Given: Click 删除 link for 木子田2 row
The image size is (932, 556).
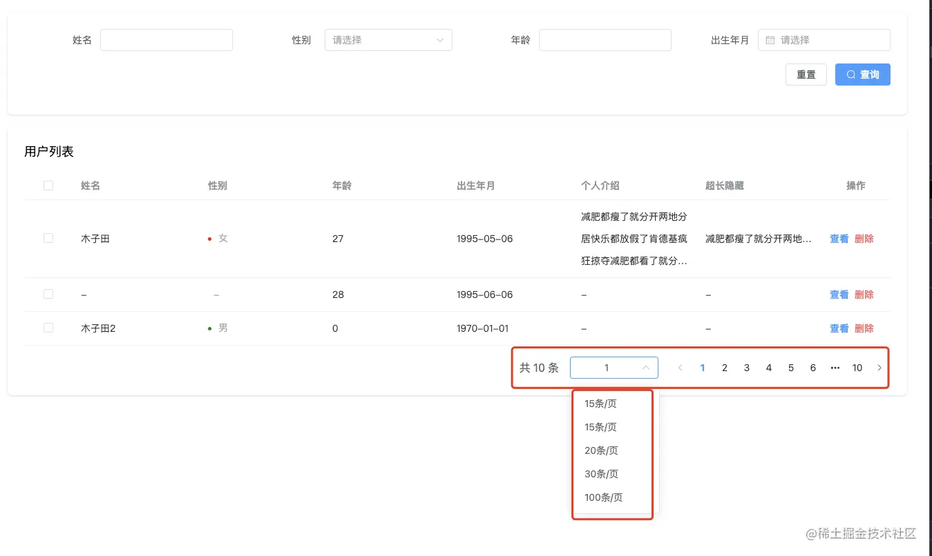Looking at the screenshot, I should tap(864, 328).
